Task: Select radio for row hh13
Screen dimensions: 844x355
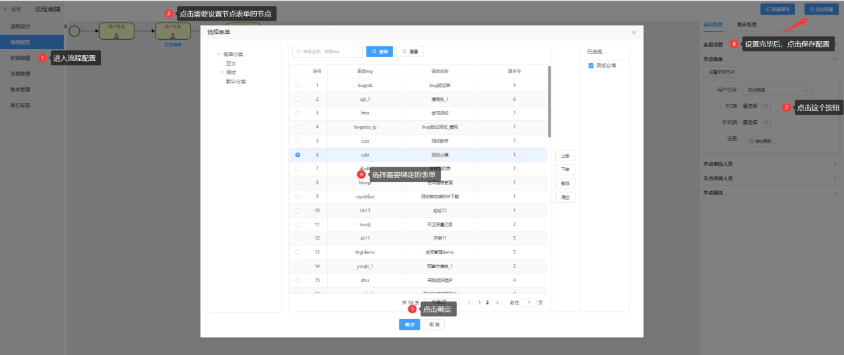Action: point(297,210)
